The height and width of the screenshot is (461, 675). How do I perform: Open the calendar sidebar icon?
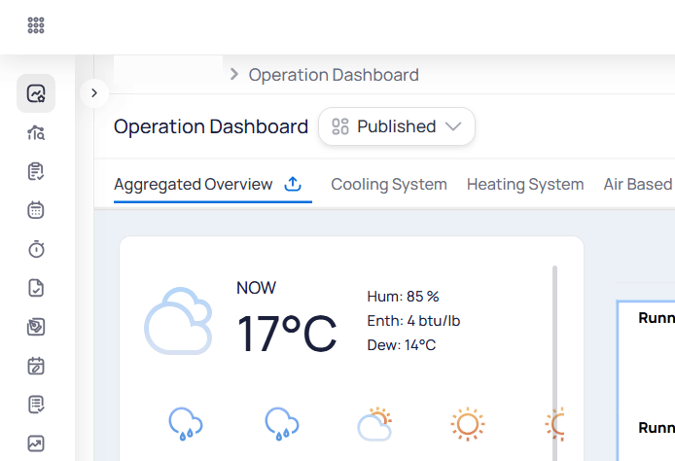[36, 210]
